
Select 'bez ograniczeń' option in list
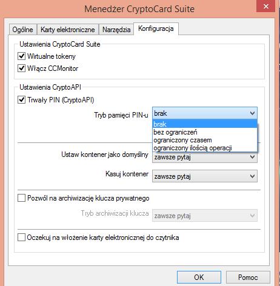click(205, 132)
